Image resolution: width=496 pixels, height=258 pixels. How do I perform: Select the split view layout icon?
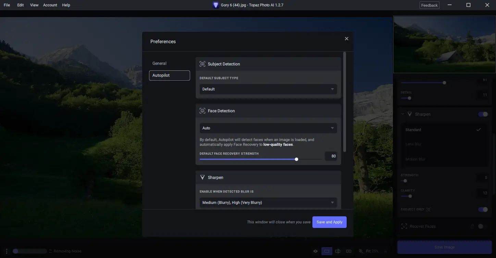click(x=338, y=251)
